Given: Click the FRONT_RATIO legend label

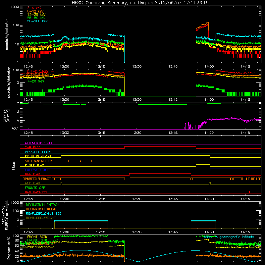Looking at the screenshot, I should tap(38, 237).
